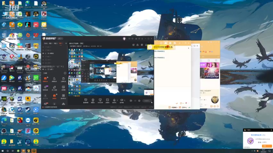Select the orange highlighted scene tab
Image resolution: width=273 pixels, height=153 pixels.
pos(61,44)
